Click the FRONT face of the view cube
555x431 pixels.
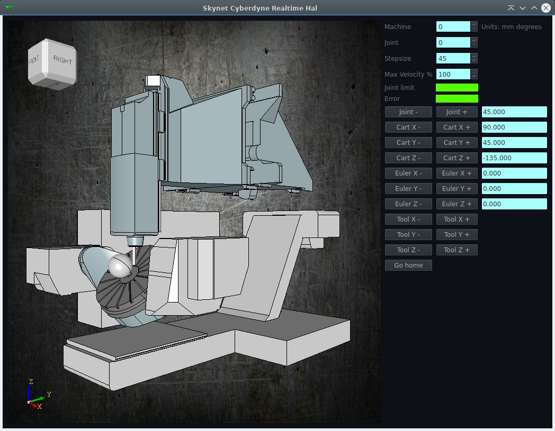pos(35,61)
